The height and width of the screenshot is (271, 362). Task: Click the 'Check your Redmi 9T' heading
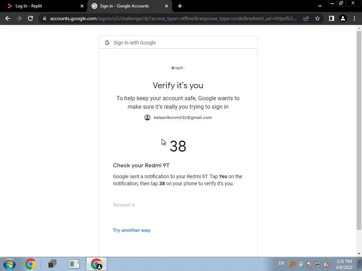coord(141,165)
